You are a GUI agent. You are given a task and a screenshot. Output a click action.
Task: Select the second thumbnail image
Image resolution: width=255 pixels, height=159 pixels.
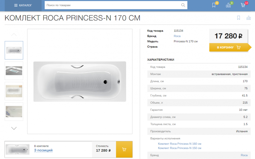point(14,71)
